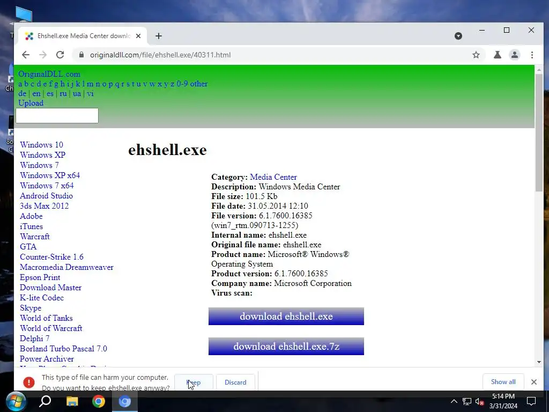Switch site language to en
Viewport: 549px width, 412px height.
pos(36,93)
